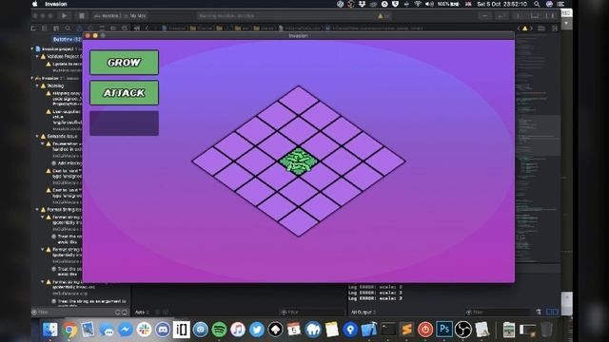Collapse the Invasion target issues group

tap(32, 78)
